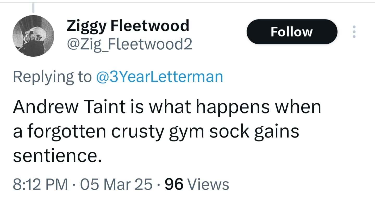Screen dimensions: 375x205
Task: Click the thread connector line above avatar
Action: (x=33, y=8)
